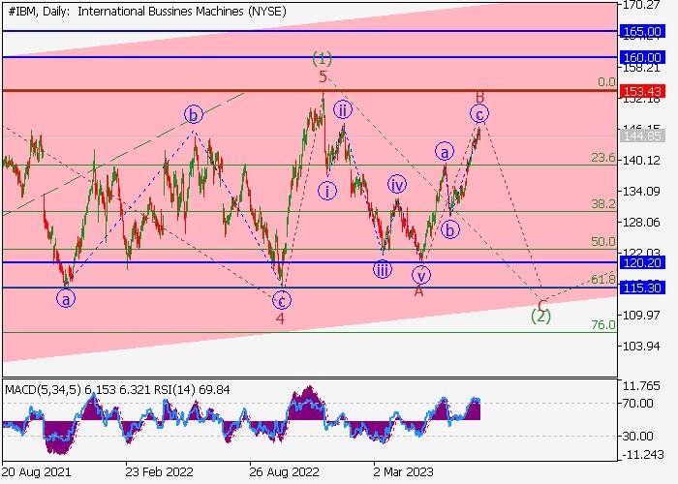Click the 134.09 price axis value
The width and height of the screenshot is (678, 484).
pos(641,191)
